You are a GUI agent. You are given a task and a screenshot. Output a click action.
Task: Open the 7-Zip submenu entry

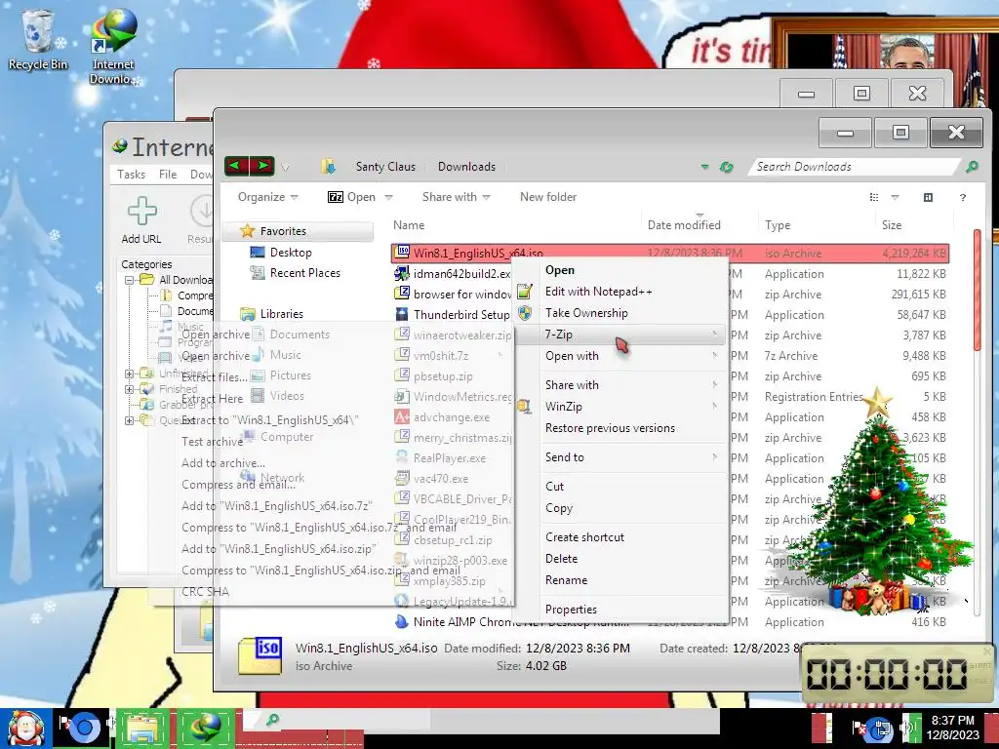tap(620, 335)
